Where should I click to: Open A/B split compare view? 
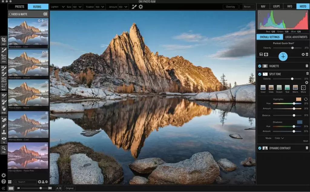(59, 188)
